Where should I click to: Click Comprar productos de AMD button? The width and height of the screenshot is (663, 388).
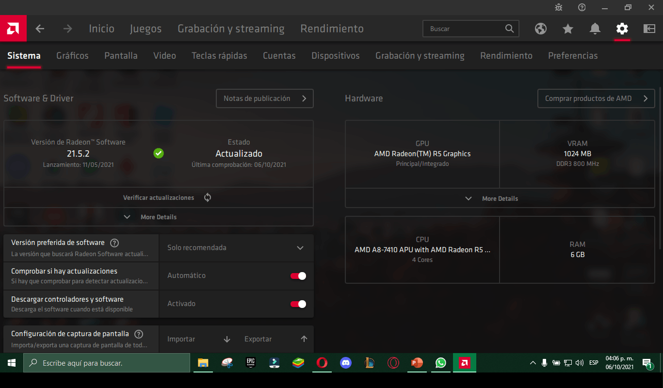pyautogui.click(x=596, y=98)
